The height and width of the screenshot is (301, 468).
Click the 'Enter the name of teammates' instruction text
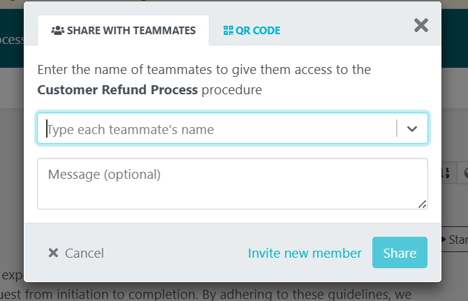coord(204,70)
